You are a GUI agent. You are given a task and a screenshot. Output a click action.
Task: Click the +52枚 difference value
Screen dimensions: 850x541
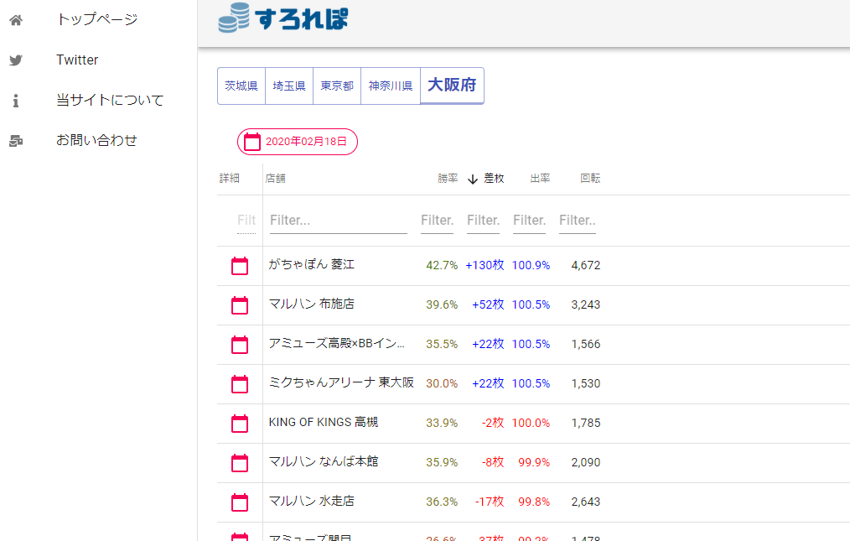488,305
